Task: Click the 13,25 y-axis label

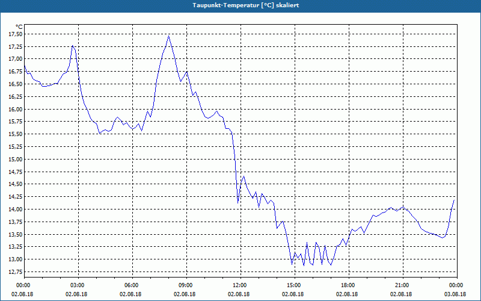Action: (x=15, y=247)
